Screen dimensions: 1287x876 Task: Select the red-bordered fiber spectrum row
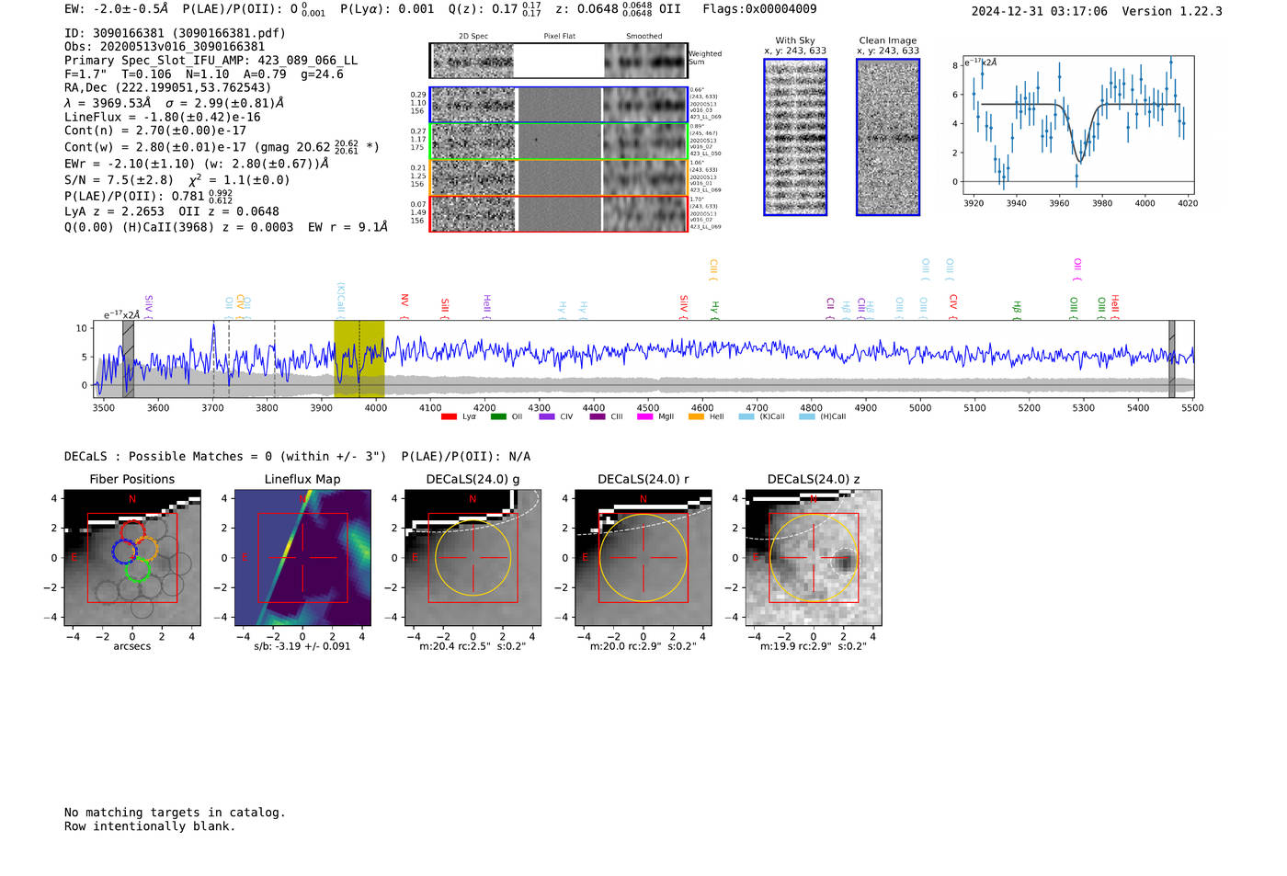558,213
